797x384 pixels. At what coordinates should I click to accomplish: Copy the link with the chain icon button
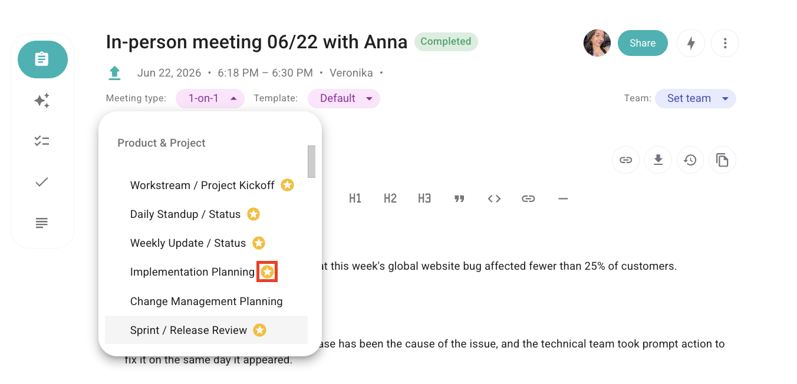point(626,160)
